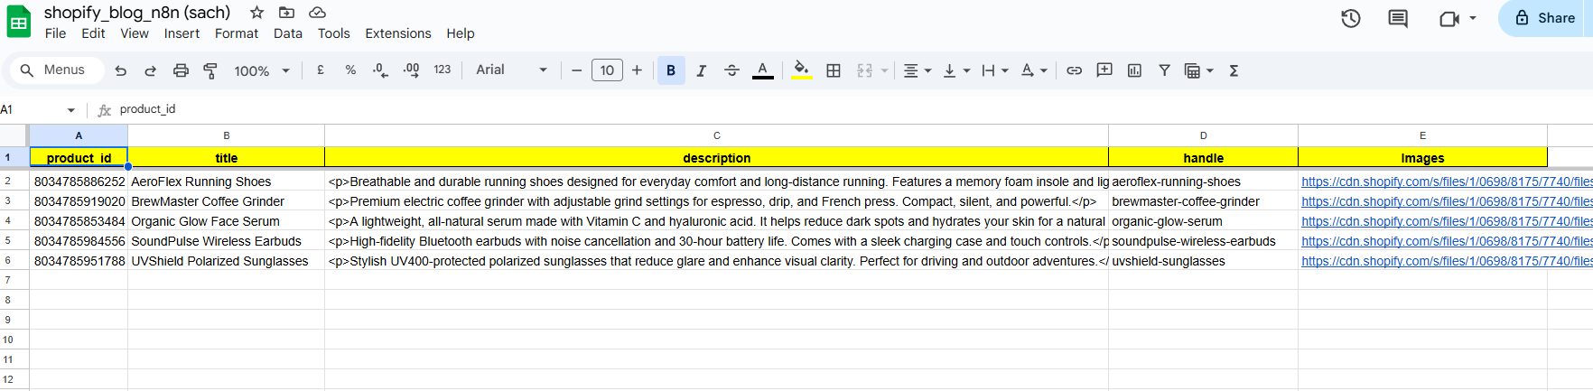Insert a chart from toolbar
This screenshot has height=391, width=1593.
(x=1134, y=70)
